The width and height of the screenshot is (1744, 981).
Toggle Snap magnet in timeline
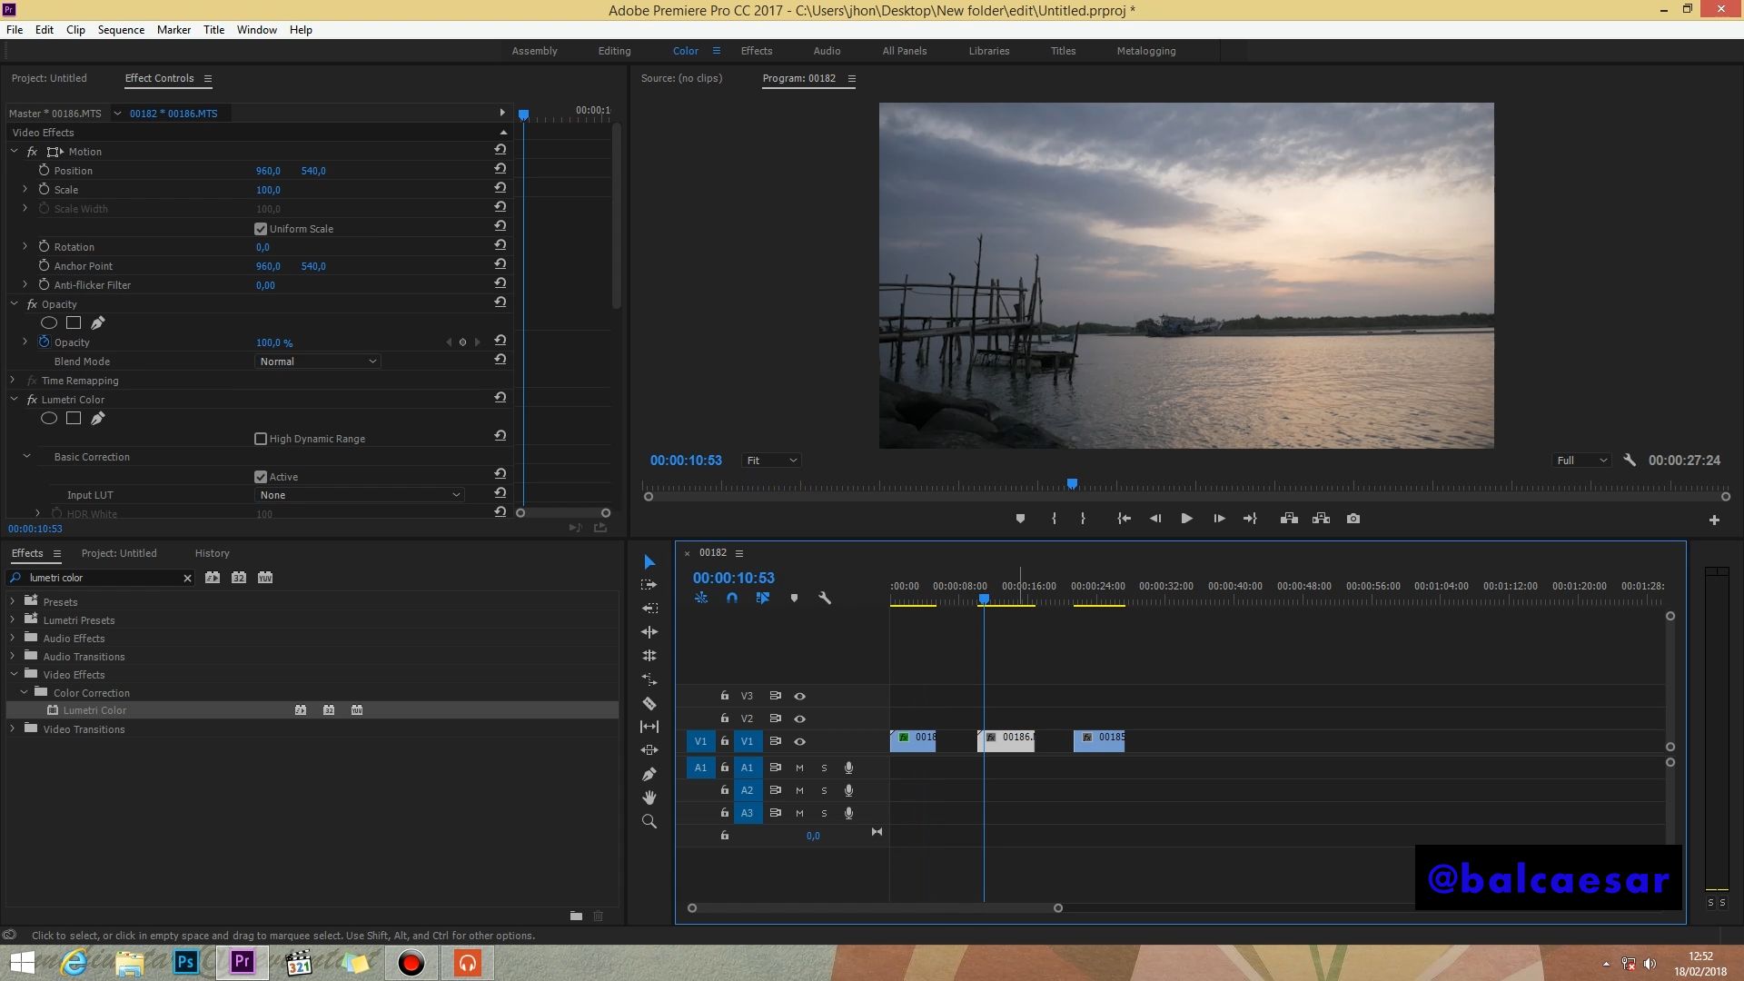(x=732, y=598)
